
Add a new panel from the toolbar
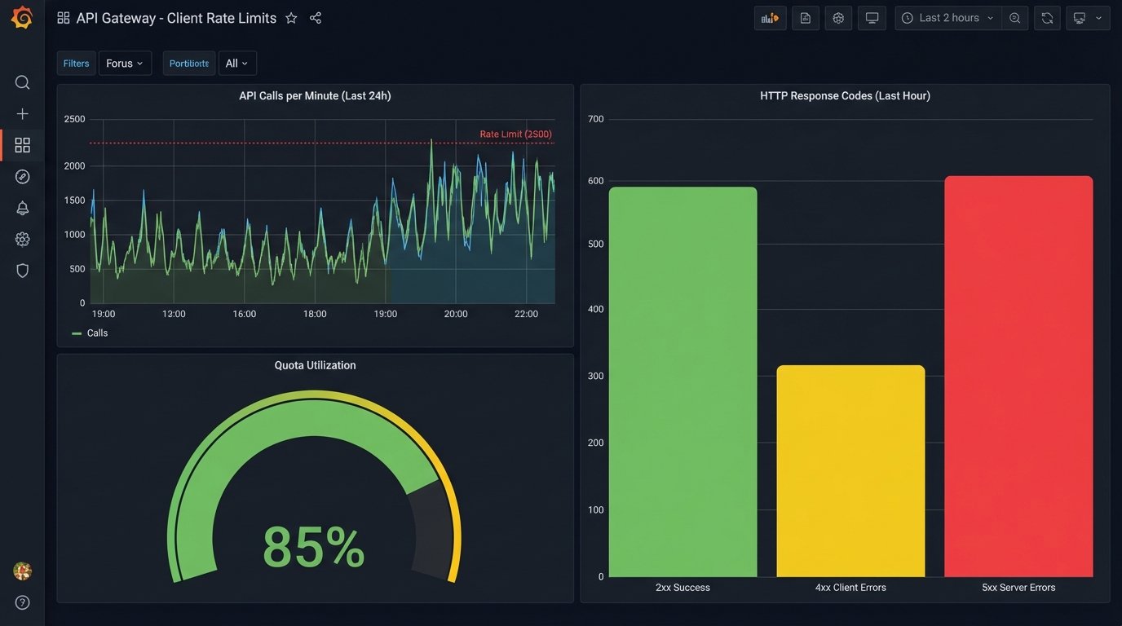coord(770,17)
